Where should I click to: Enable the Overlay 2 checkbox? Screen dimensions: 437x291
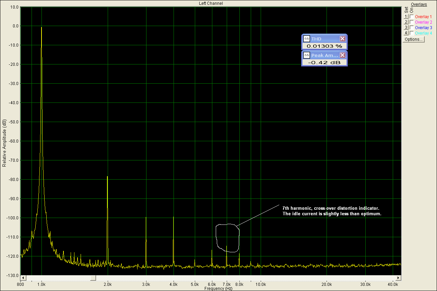coord(412,22)
